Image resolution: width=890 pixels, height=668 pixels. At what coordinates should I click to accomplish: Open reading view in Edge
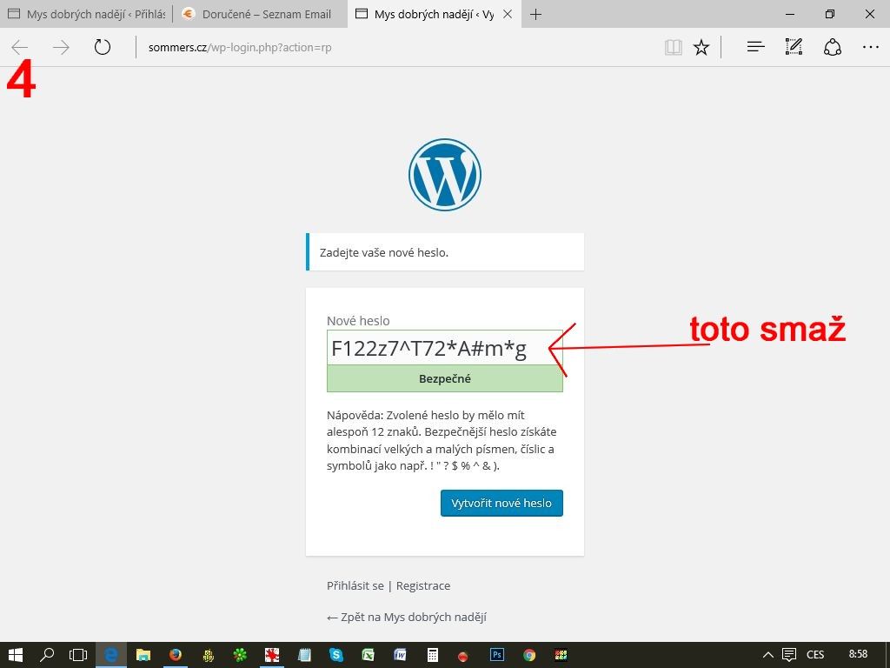[674, 47]
